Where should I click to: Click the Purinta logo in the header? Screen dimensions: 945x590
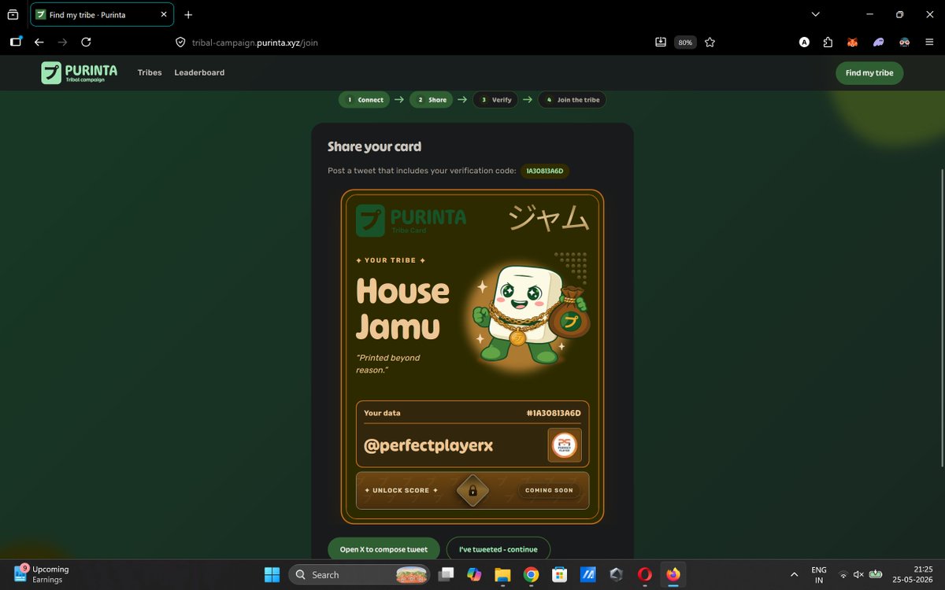tap(80, 72)
